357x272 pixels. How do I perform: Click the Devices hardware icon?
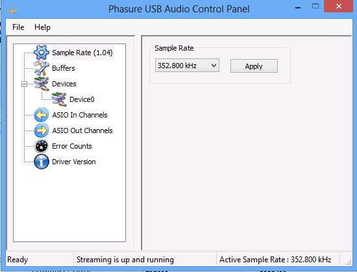[41, 84]
